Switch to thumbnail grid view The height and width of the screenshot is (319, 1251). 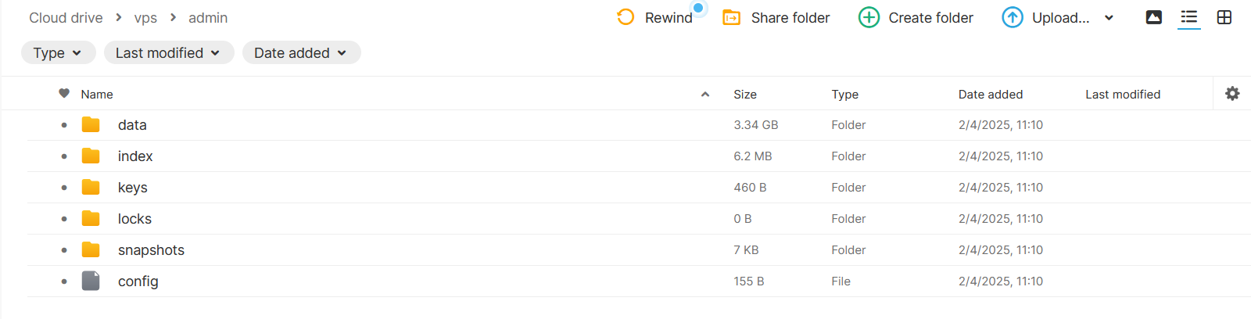click(x=1224, y=17)
